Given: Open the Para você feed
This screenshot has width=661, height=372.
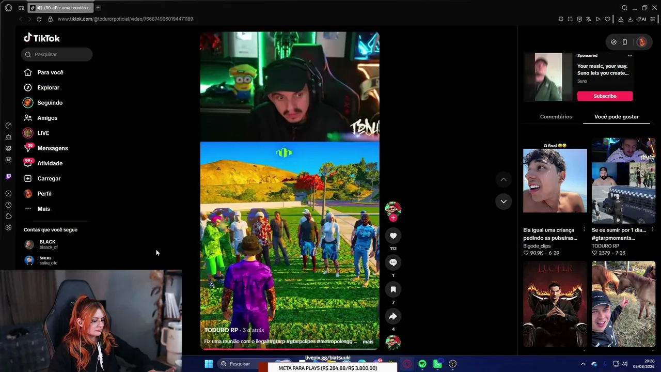Looking at the screenshot, I should (x=44, y=72).
